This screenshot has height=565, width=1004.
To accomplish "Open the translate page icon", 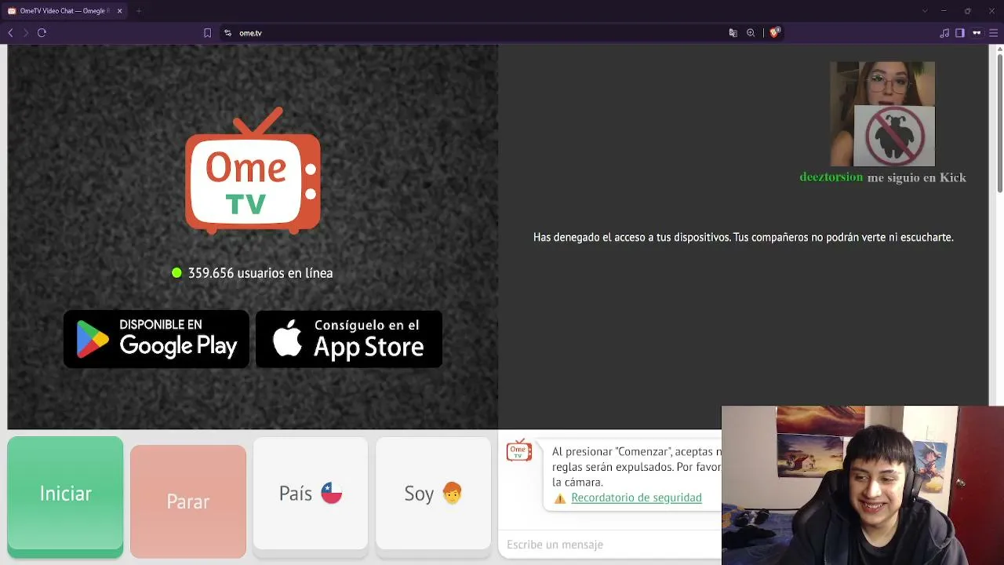I will [x=733, y=33].
